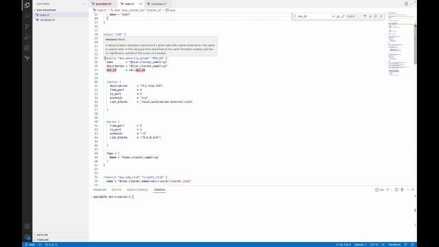Click the editor vertical scrollbar thumb
The height and width of the screenshot is (247, 439).
415,44
